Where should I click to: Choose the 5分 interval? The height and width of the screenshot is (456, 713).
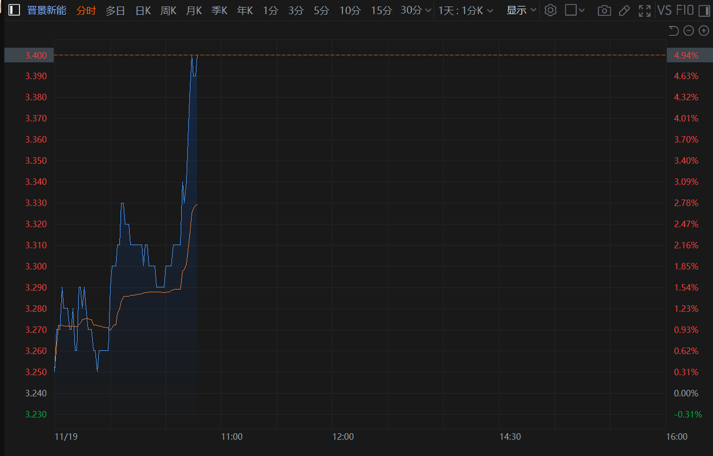[x=321, y=10]
